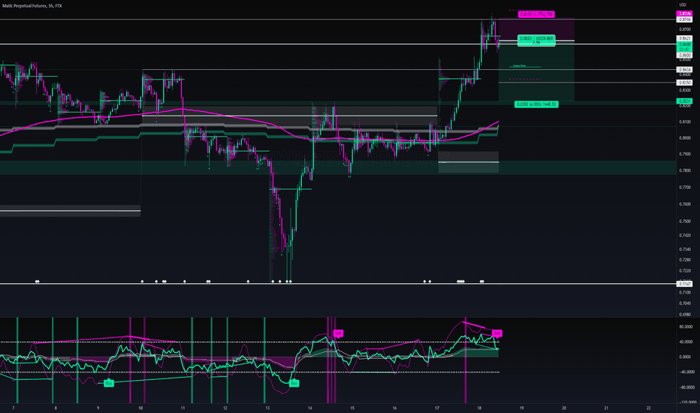Image resolution: width=700 pixels, height=413 pixels.
Task: Click the 0.8766 horizontal line price label
Action: pyautogui.click(x=685, y=20)
